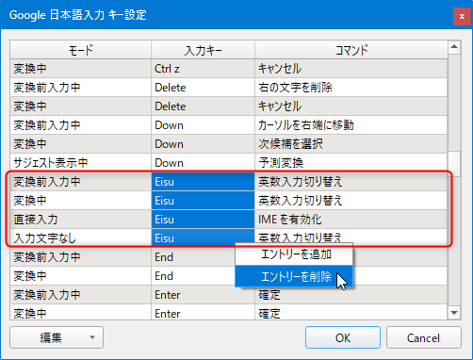Click the 右の文字を削除 command cell
Screen dimensions: 473x360
pos(351,88)
